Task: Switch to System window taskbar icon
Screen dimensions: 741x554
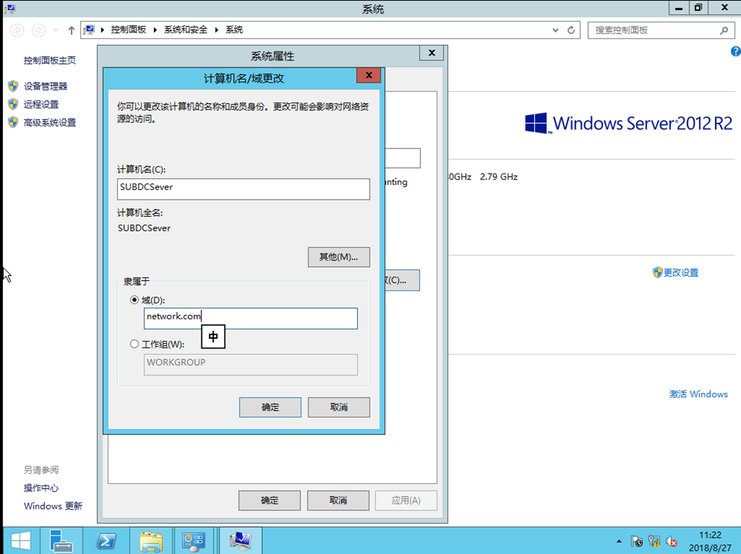Action: 241,540
